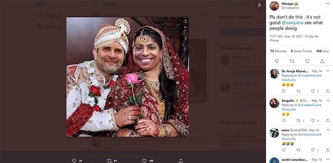Image resolution: width=333 pixels, height=163 pixels.
Task: Reply to Nilotpal's tweet in the sidebar
Action: pos(277,61)
